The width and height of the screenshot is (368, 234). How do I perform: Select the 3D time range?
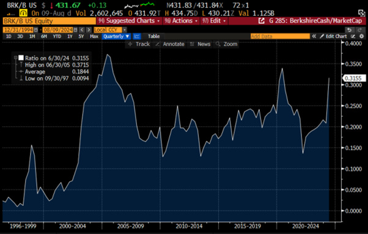click(20, 36)
